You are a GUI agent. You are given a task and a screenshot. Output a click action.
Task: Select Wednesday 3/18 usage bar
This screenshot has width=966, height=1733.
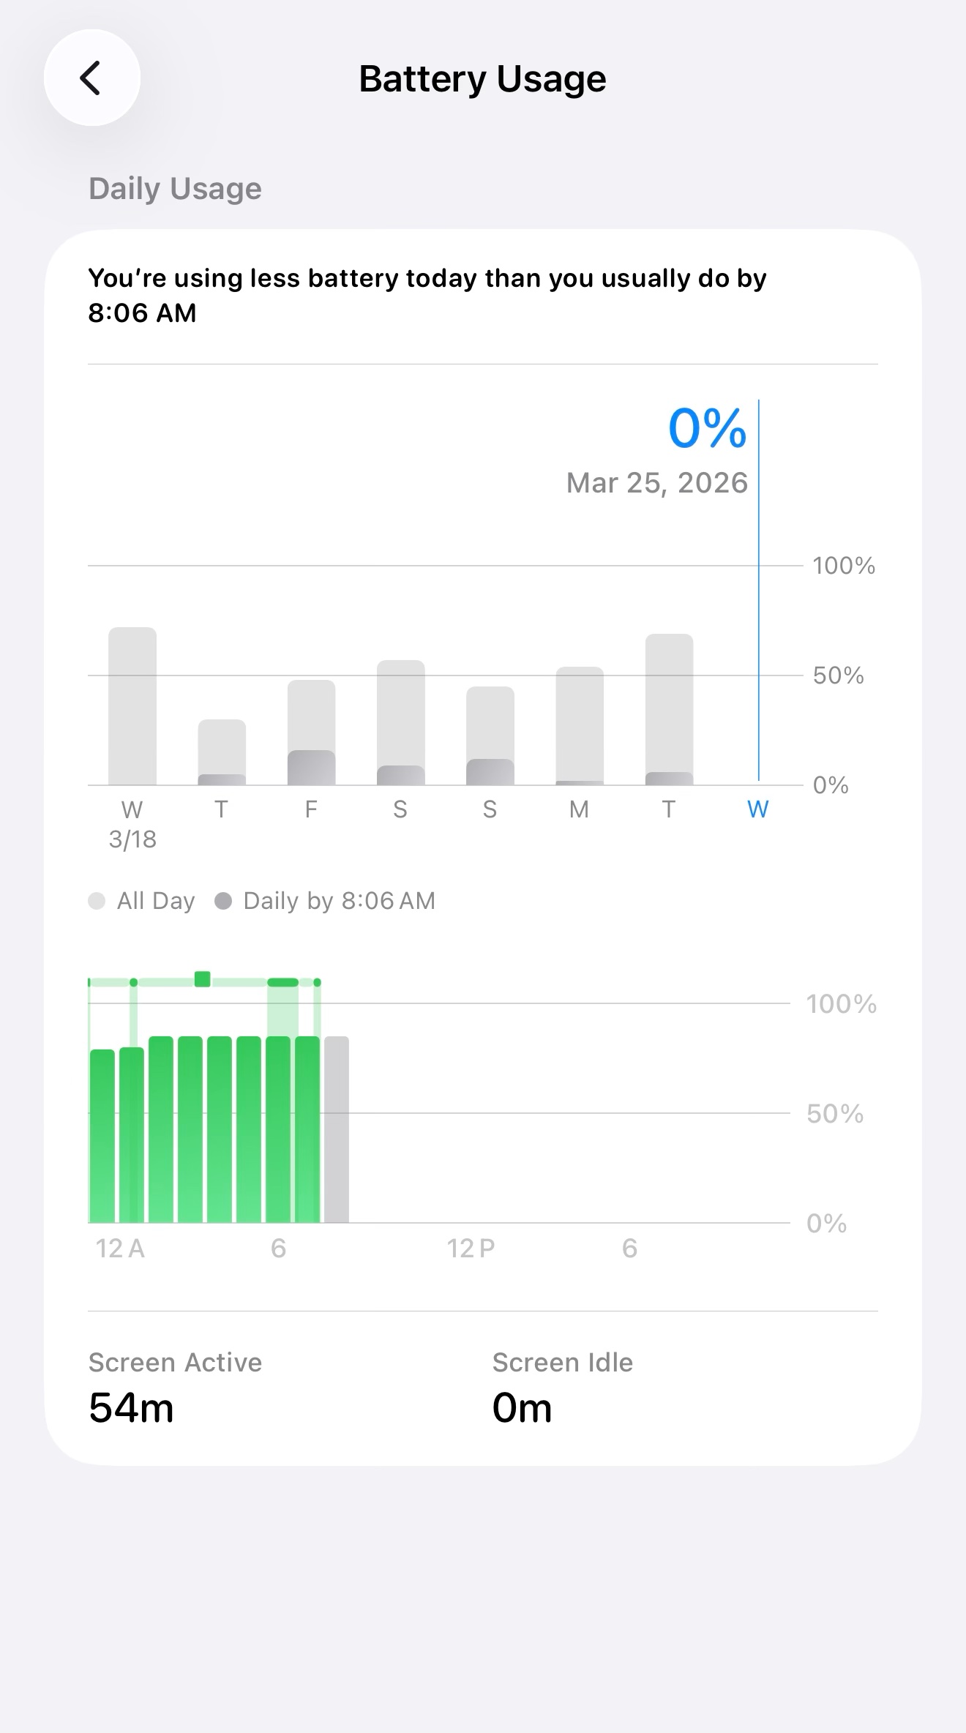click(132, 706)
